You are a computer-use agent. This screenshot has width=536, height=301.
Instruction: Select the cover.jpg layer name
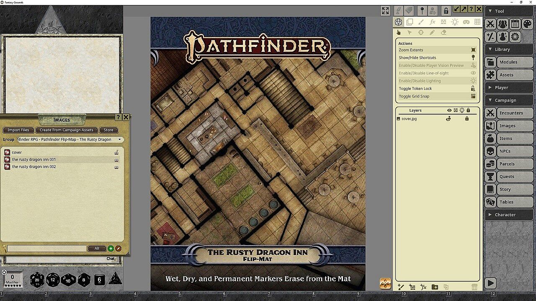coord(409,119)
